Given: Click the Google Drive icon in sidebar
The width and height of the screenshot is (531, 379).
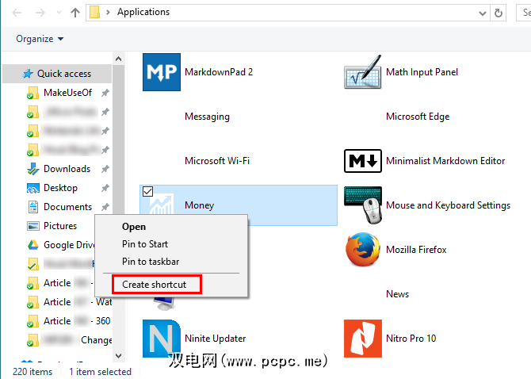Looking at the screenshot, I should click(32, 244).
